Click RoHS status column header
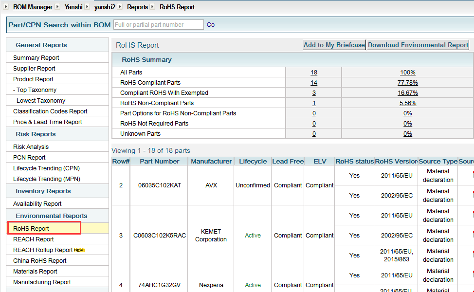The height and width of the screenshot is (292, 474). tap(354, 162)
